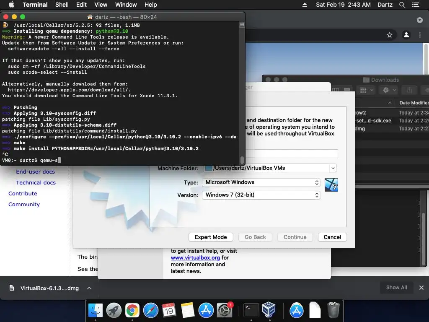429x322 pixels.
Task: Click the Continue button
Action: click(295, 237)
